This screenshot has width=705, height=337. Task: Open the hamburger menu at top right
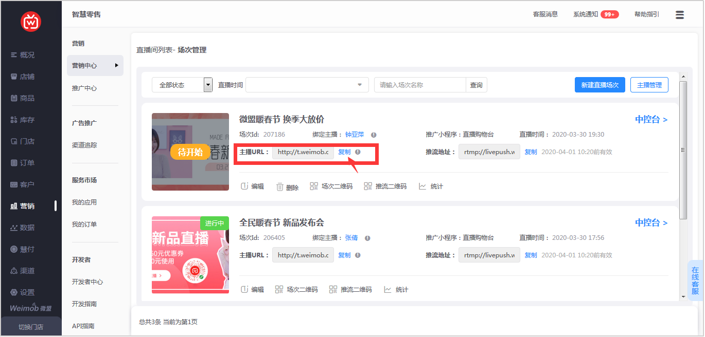pyautogui.click(x=679, y=15)
